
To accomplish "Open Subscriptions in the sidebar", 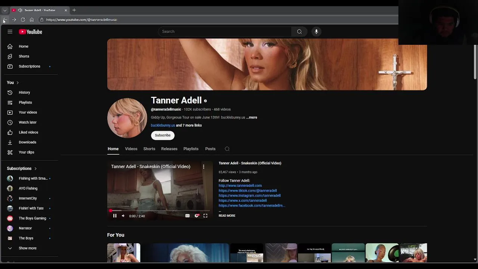I will coord(30,67).
